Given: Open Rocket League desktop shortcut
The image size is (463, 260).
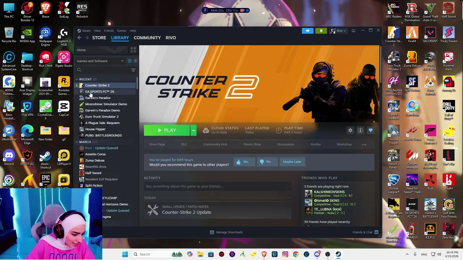Looking at the screenshot, I should [394, 183].
